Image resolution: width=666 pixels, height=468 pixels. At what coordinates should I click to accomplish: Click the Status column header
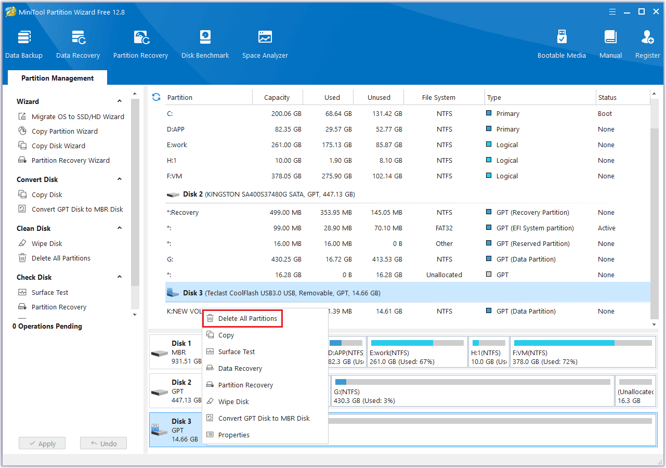(623, 97)
